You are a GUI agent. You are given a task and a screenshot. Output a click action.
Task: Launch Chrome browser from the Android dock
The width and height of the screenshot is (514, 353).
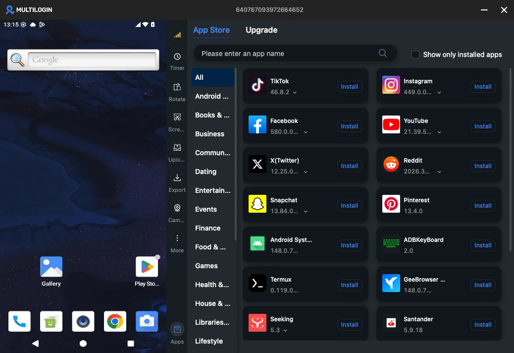pos(115,321)
